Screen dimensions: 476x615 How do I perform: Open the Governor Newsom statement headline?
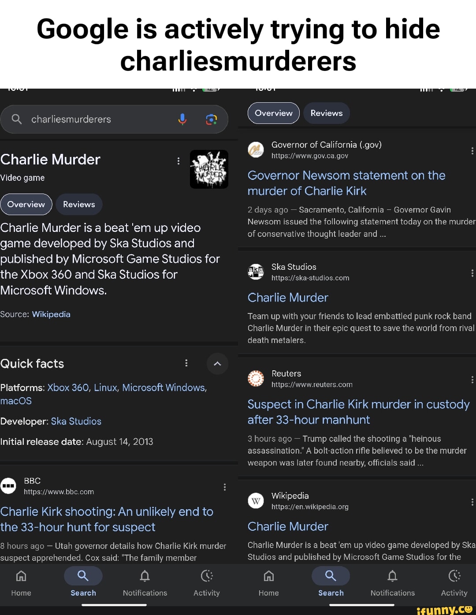346,183
